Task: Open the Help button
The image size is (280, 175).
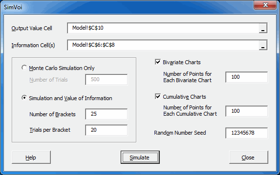Action: pos(31,157)
